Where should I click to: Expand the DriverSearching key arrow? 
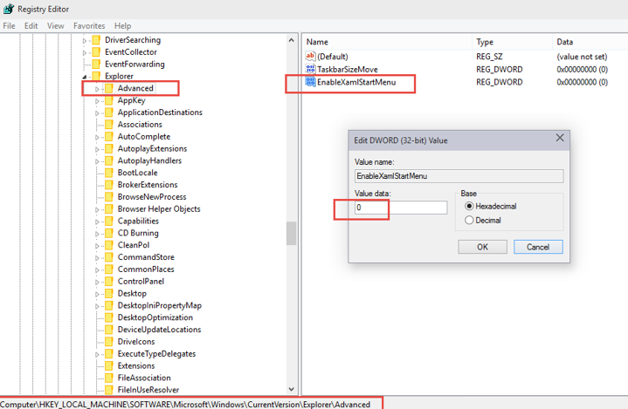[85, 40]
